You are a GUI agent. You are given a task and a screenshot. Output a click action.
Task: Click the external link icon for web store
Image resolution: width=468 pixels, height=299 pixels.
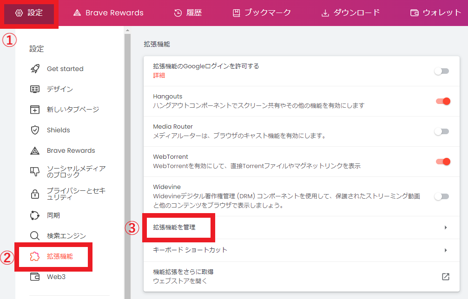click(446, 276)
